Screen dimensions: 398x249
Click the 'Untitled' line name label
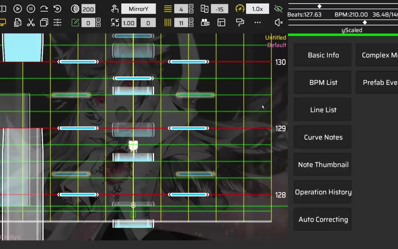point(276,38)
